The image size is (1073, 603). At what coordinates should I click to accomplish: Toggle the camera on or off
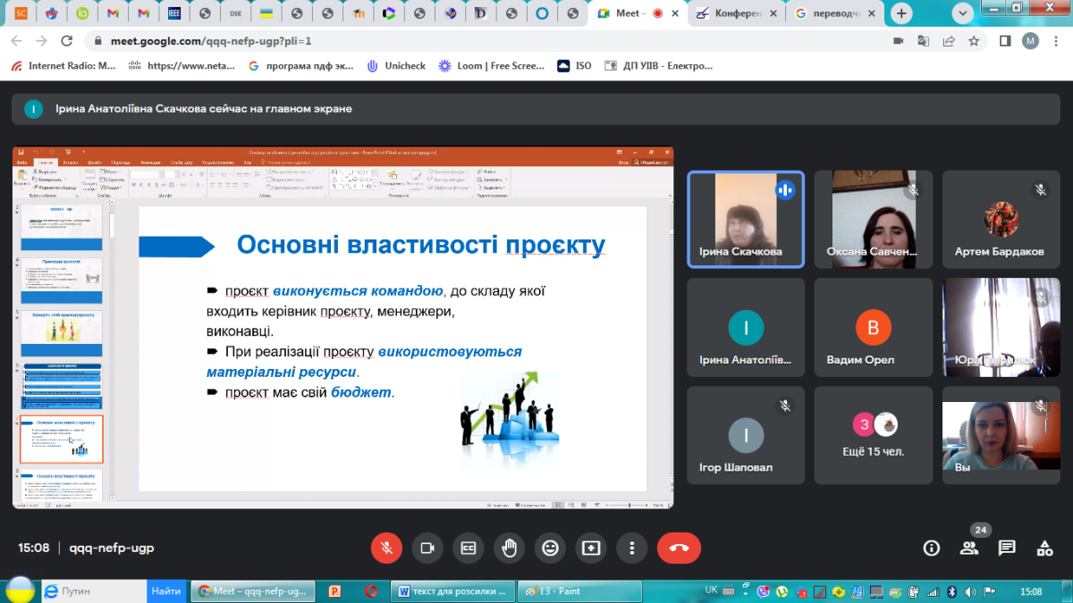427,548
